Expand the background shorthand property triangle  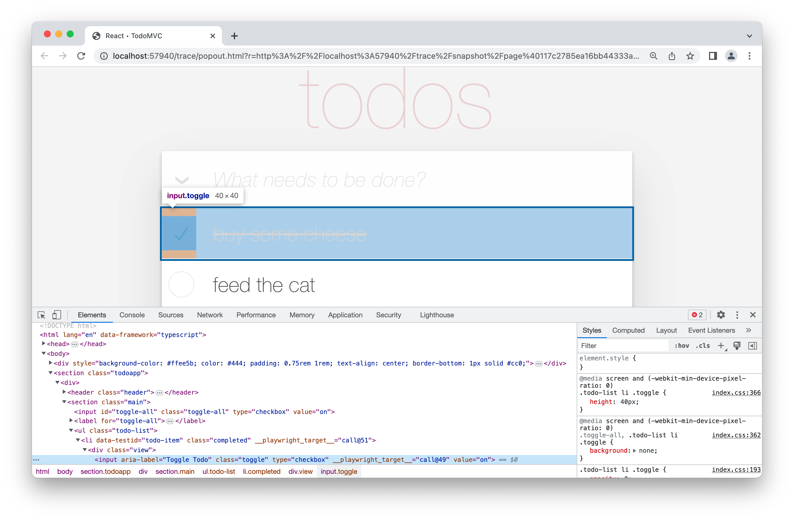point(635,451)
